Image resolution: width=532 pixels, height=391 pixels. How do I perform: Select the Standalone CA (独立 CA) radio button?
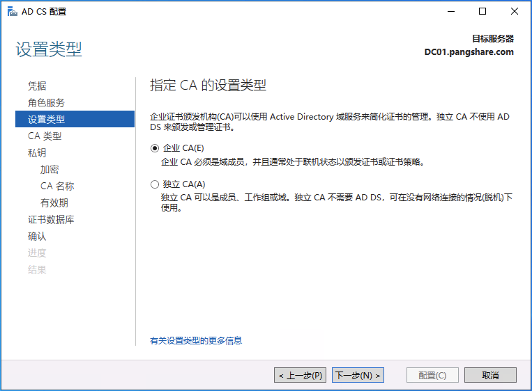(x=155, y=184)
